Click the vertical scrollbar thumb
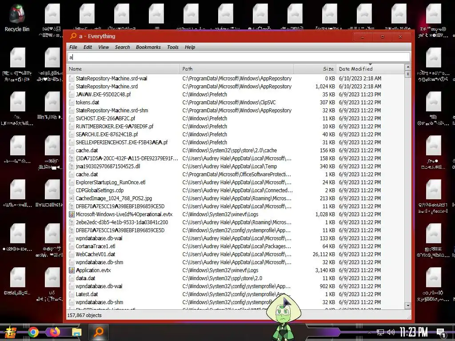Viewport: 455px width, 341px height. click(x=408, y=74)
